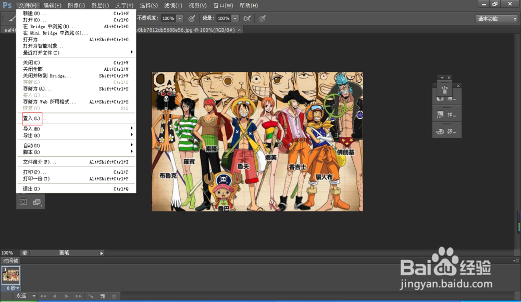Image resolution: width=521 pixels, height=302 pixels.
Task: Open the brush presets panel icon
Action: pos(444,90)
